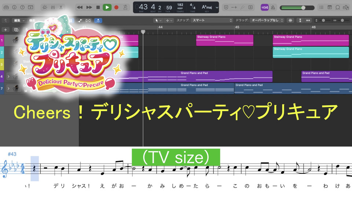Image resolution: width=352 pixels, height=198 pixels.
Task: Select cyan Steinway Grand Piano region
Action: [311, 52]
